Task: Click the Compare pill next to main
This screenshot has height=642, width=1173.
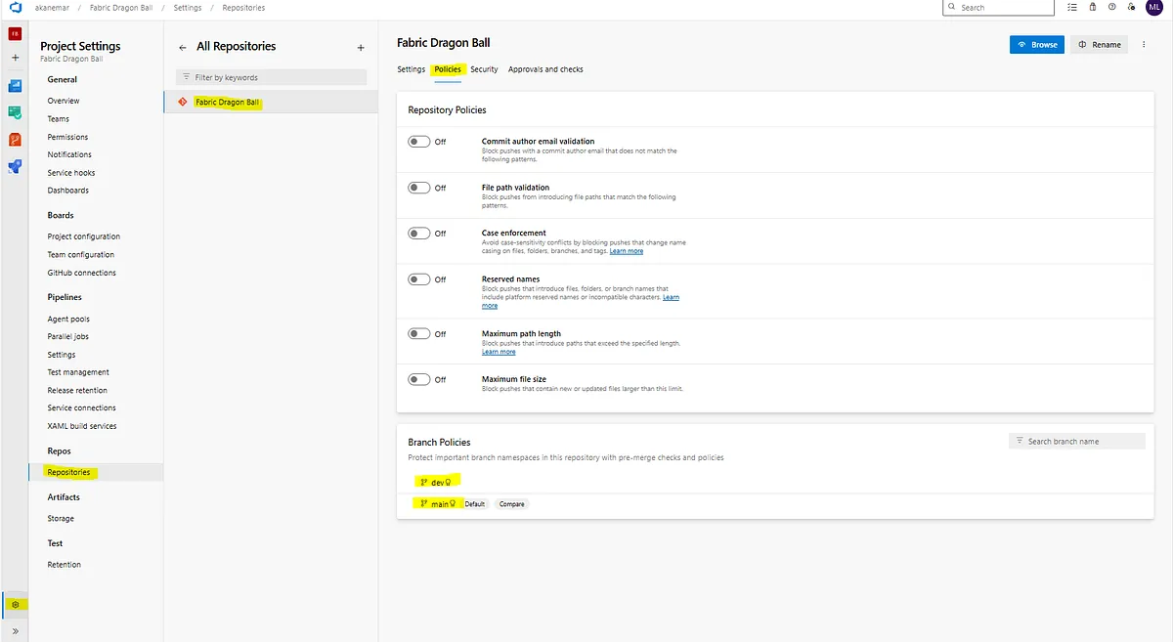Action: point(511,504)
